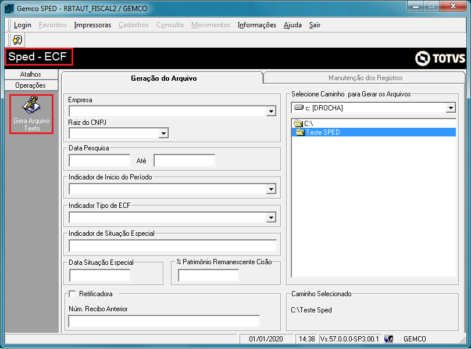471x349 pixels.
Task: Click the status bar date 01/01/2020
Action: [x=266, y=339]
